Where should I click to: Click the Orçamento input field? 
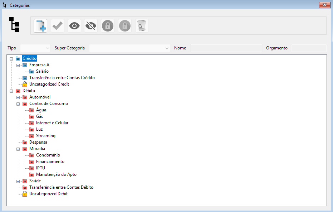[x=309, y=48]
